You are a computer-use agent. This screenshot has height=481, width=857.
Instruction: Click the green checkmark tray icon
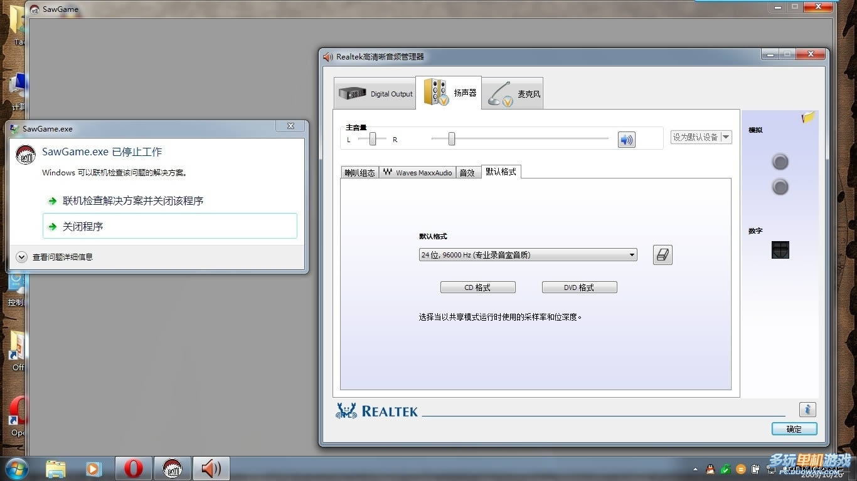[x=725, y=469]
